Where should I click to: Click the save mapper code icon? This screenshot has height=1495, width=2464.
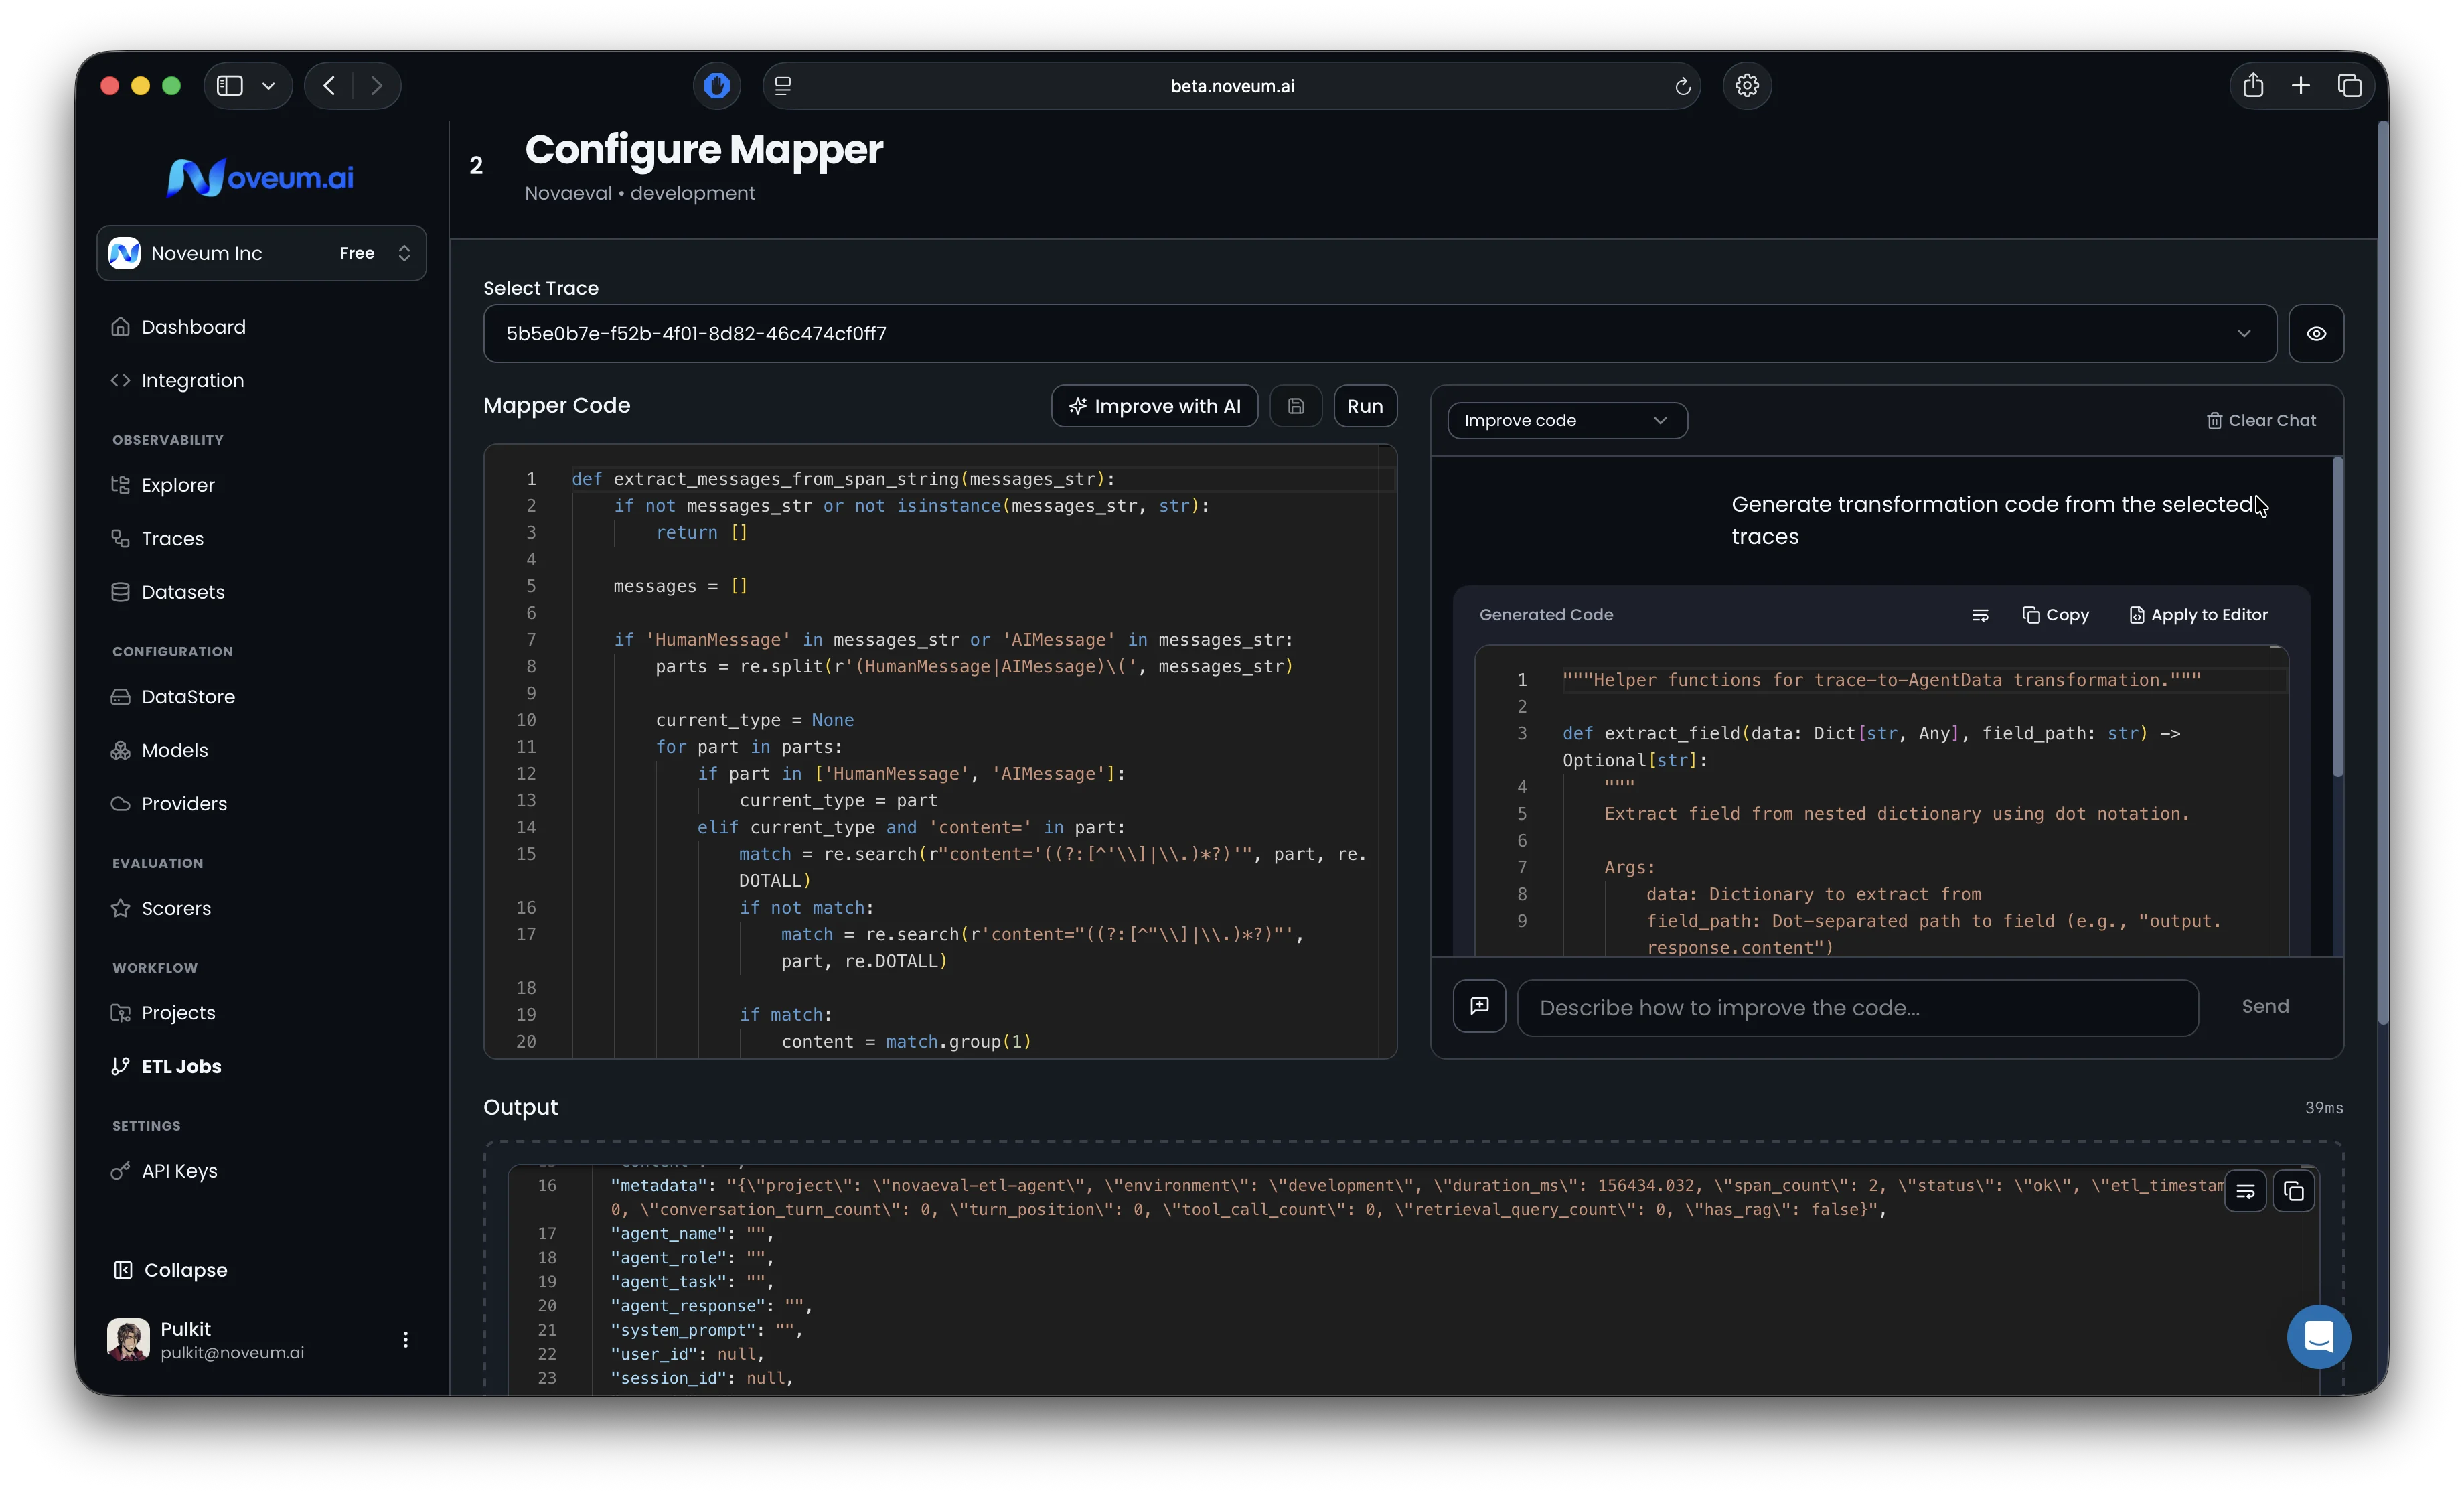click(1295, 407)
